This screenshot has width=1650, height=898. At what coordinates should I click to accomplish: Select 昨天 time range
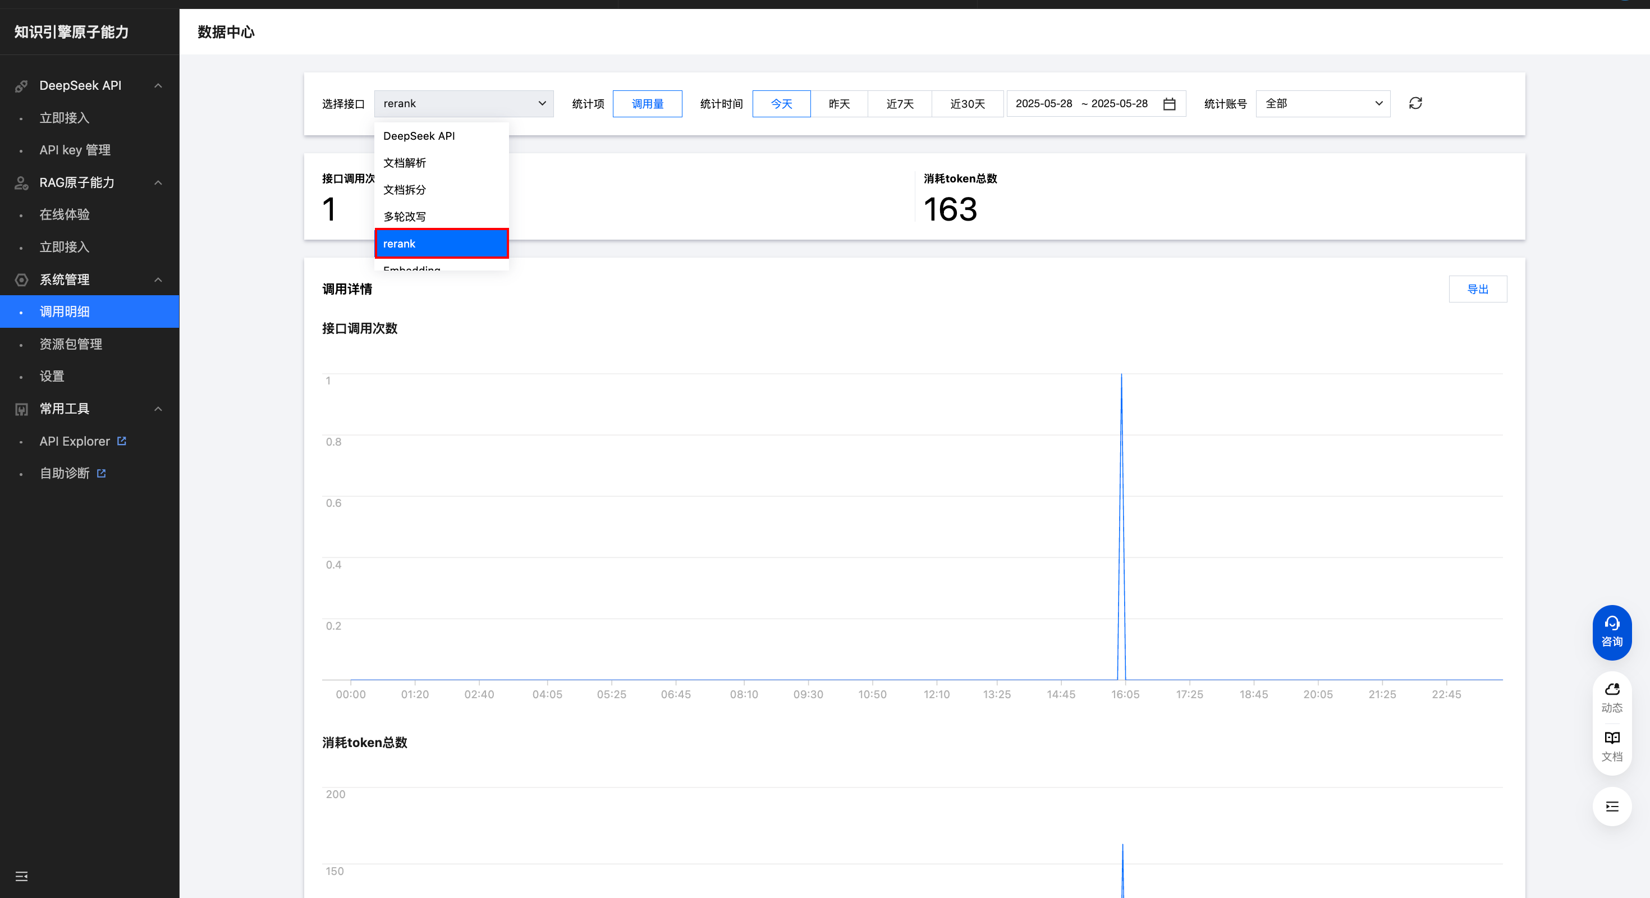[839, 104]
